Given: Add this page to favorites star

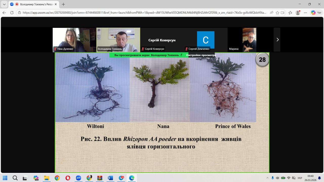Looking at the screenshot, I should [277, 13].
